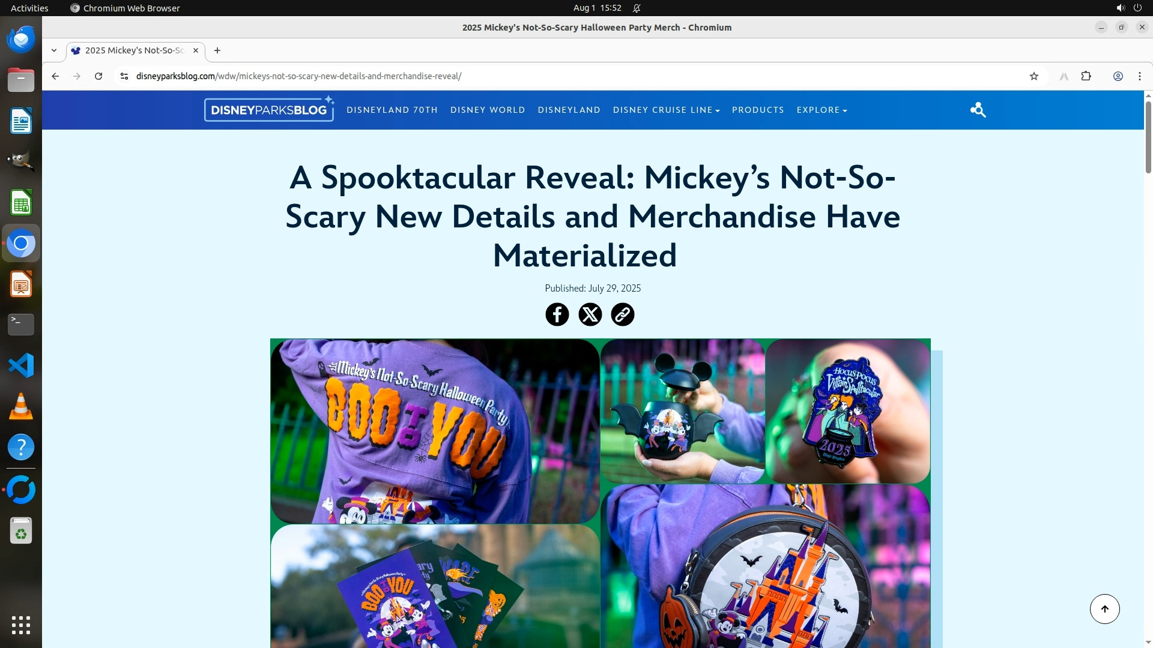
Task: Click the back-to-top arrow button
Action: click(1104, 609)
